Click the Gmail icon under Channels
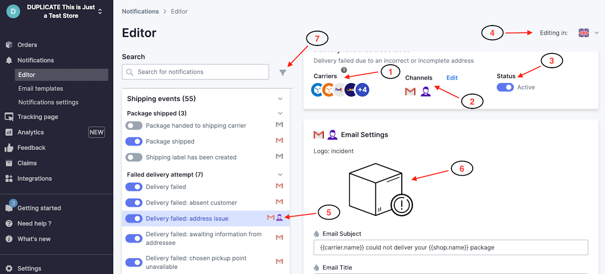This screenshot has width=605, height=274. (x=410, y=92)
